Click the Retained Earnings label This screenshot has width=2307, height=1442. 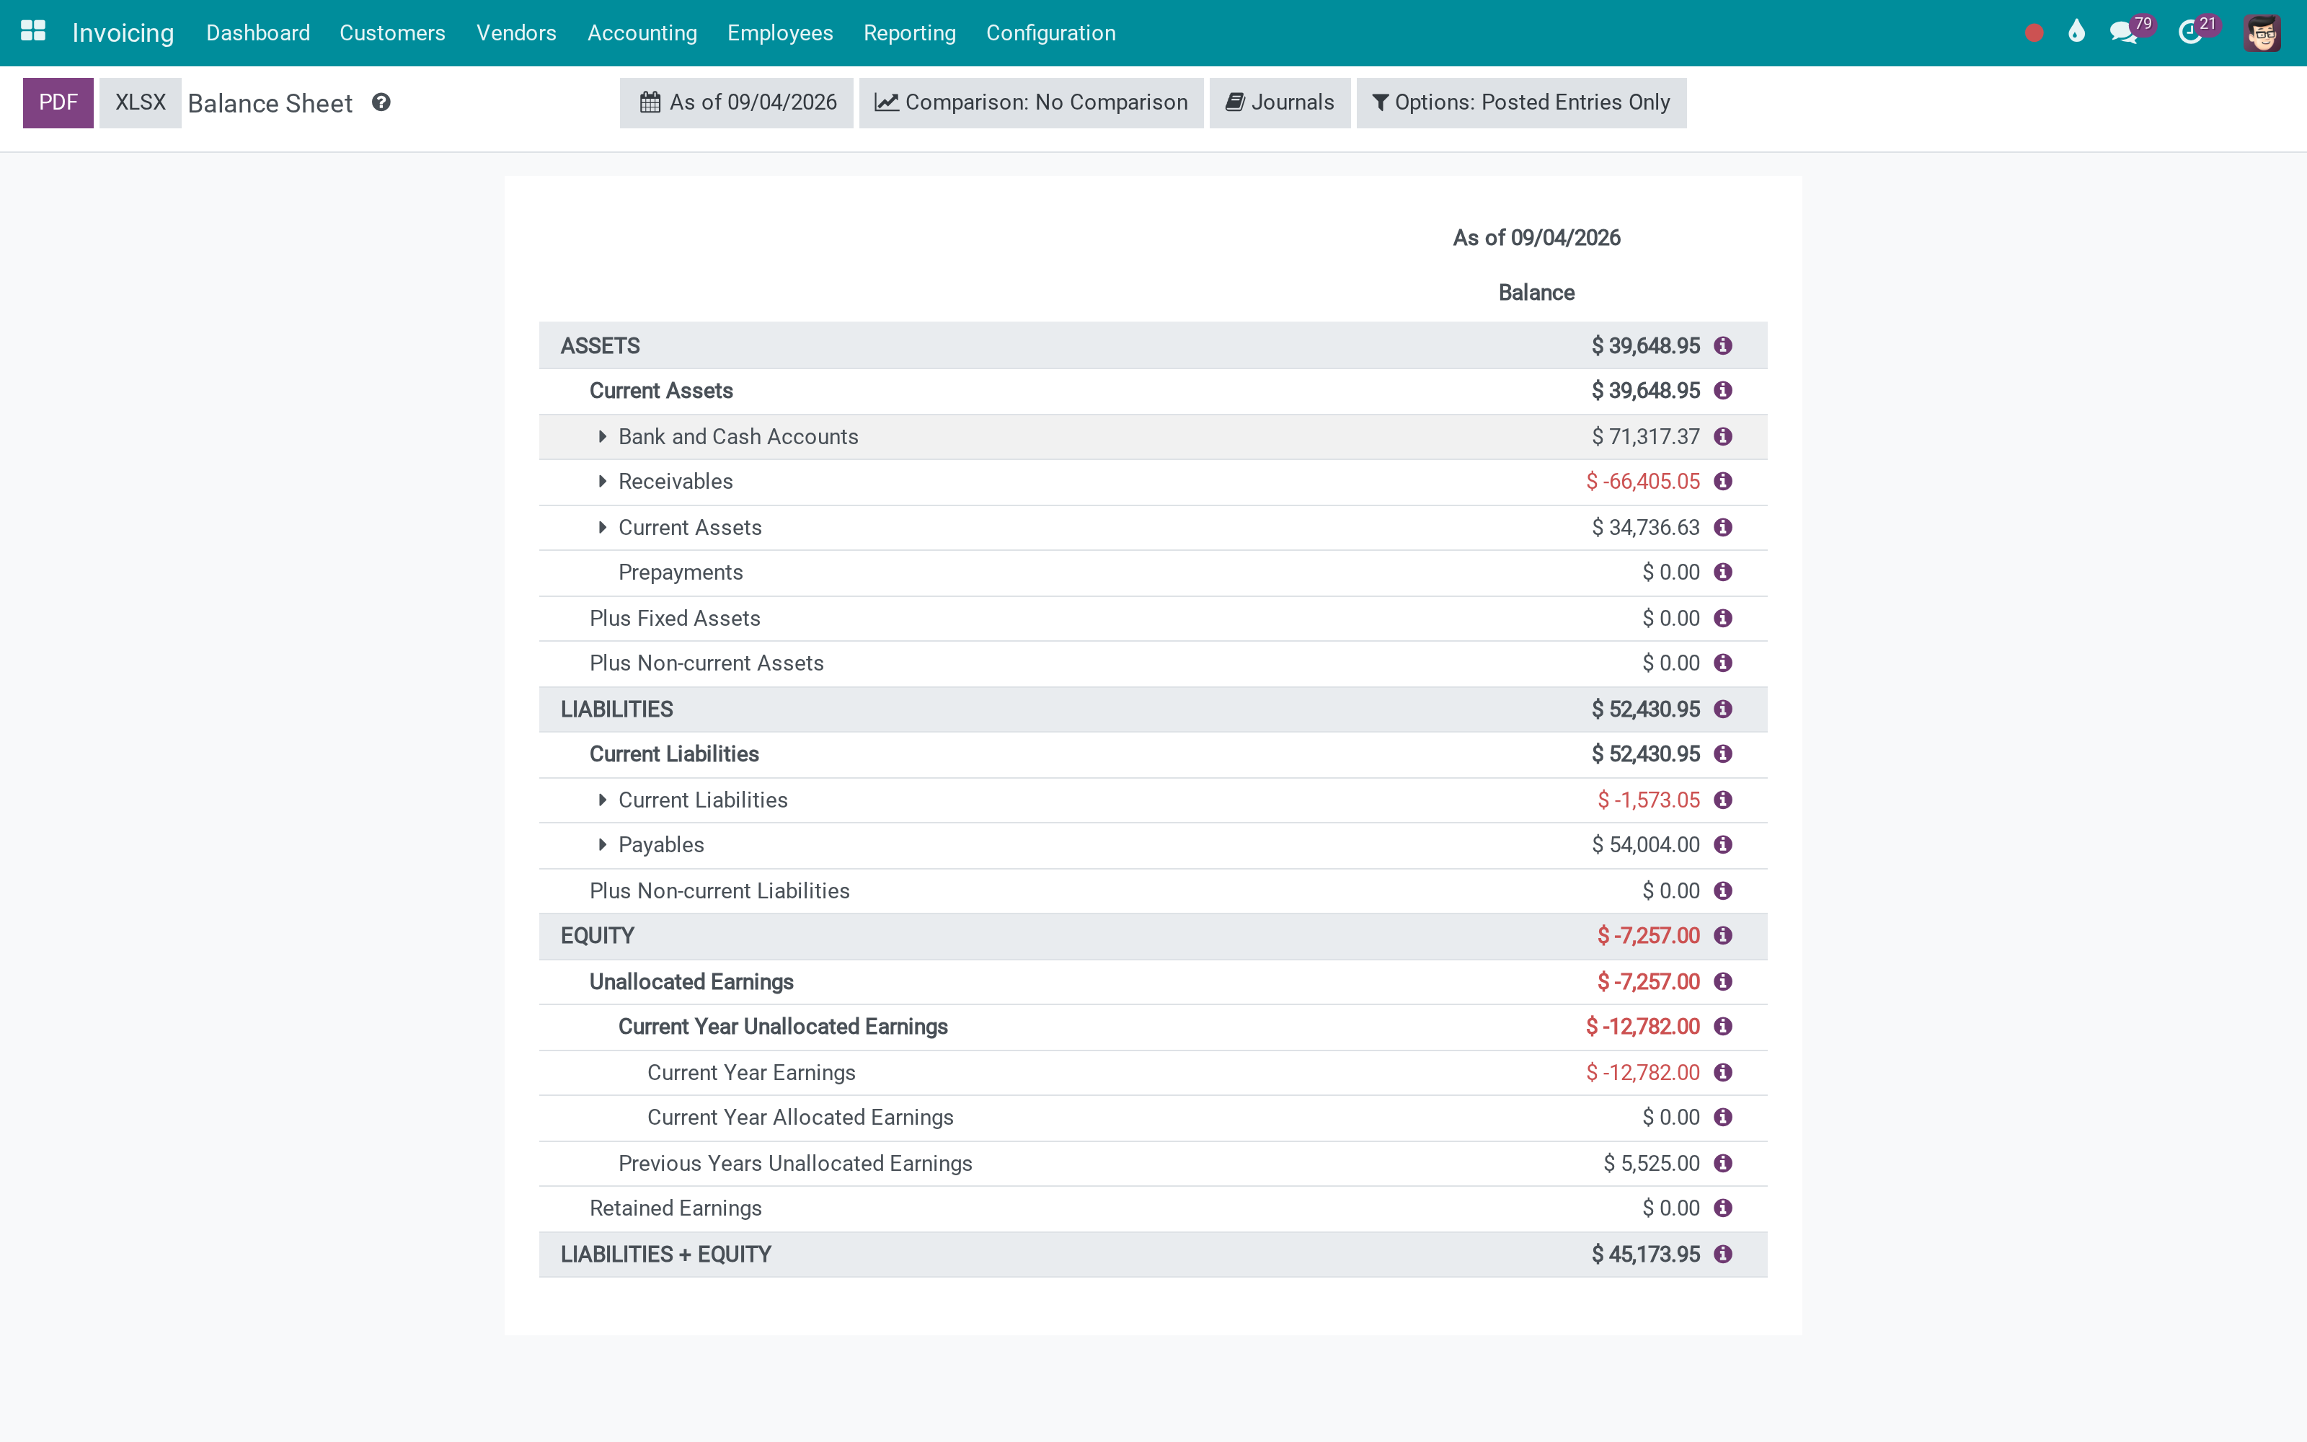[x=676, y=1208]
